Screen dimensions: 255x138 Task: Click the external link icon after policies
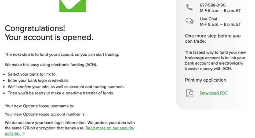23,134
